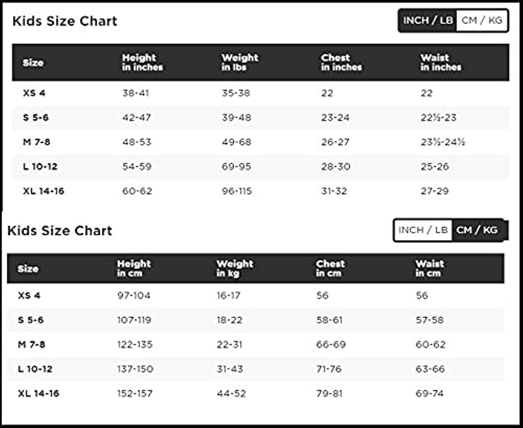Click the Weight in lbs column header
This screenshot has width=523, height=428.
(x=240, y=62)
